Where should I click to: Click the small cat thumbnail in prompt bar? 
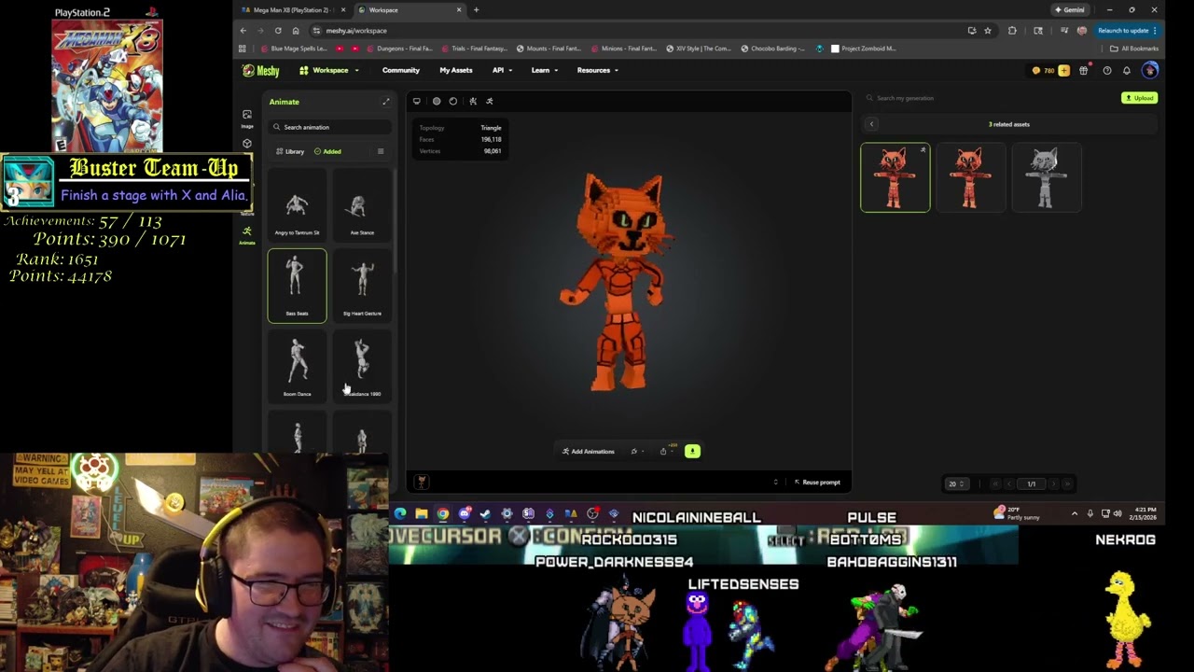(x=422, y=483)
